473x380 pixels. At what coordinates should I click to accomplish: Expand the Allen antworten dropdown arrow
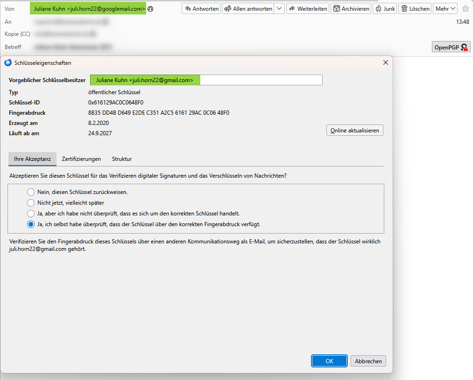tap(279, 9)
